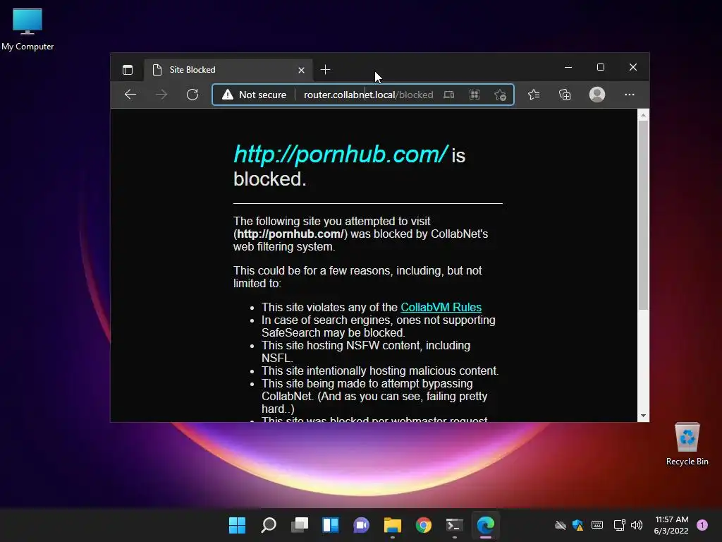The image size is (722, 542).
Task: Minimize the Edge browser window
Action: 568,67
